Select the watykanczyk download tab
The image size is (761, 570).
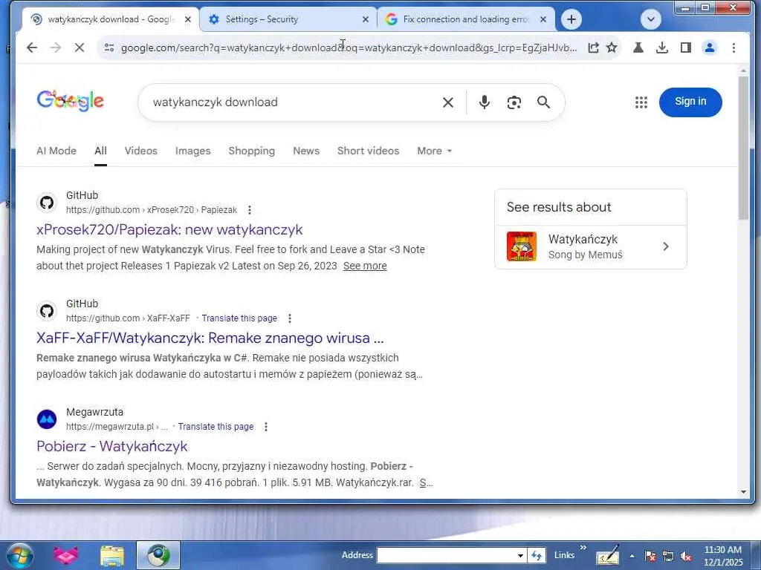coord(111,19)
